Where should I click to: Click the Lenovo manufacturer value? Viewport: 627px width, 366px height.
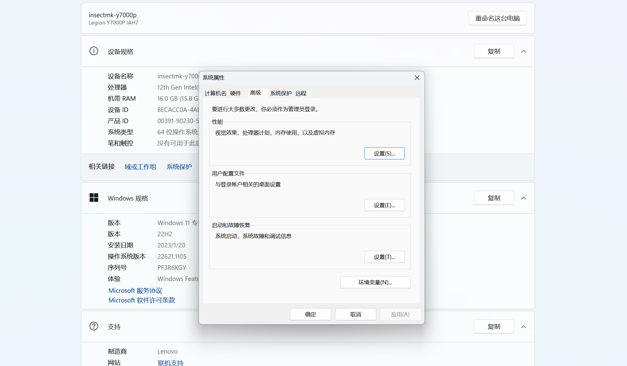click(167, 351)
